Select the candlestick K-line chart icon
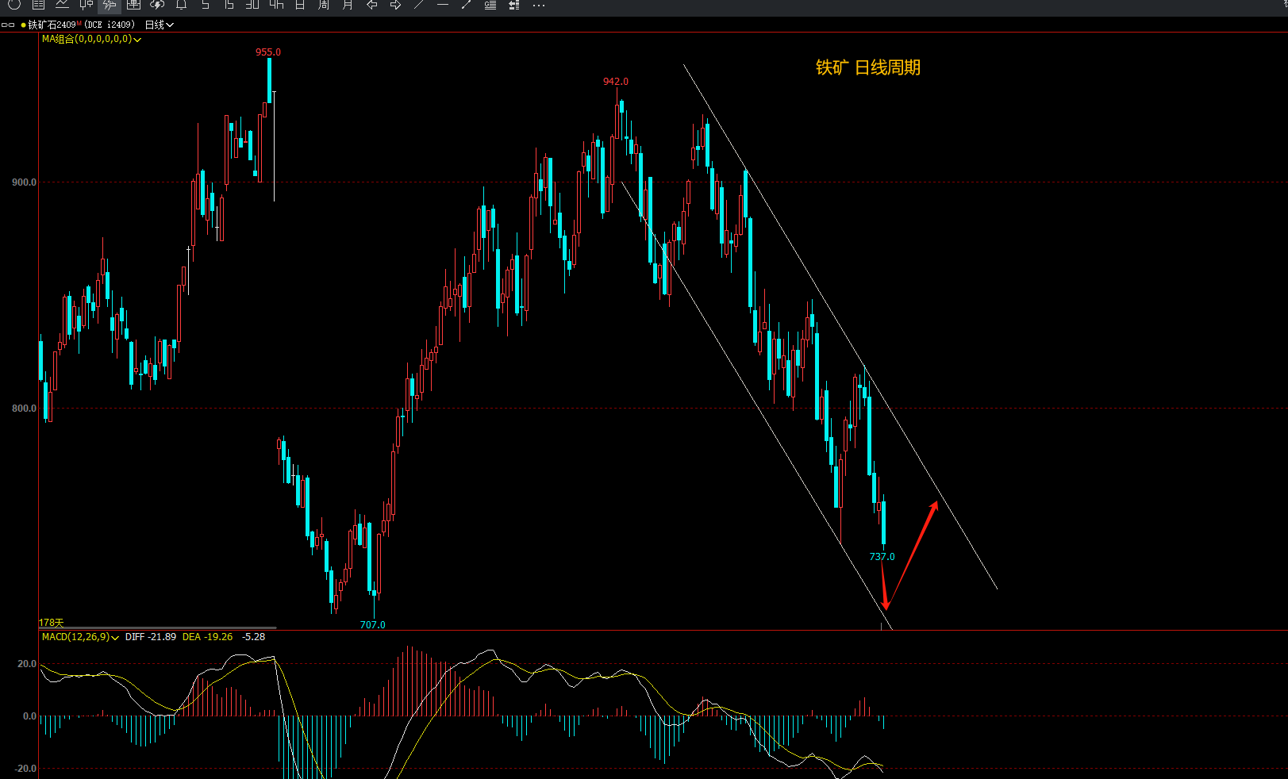This screenshot has height=779, width=1288. pos(86,5)
